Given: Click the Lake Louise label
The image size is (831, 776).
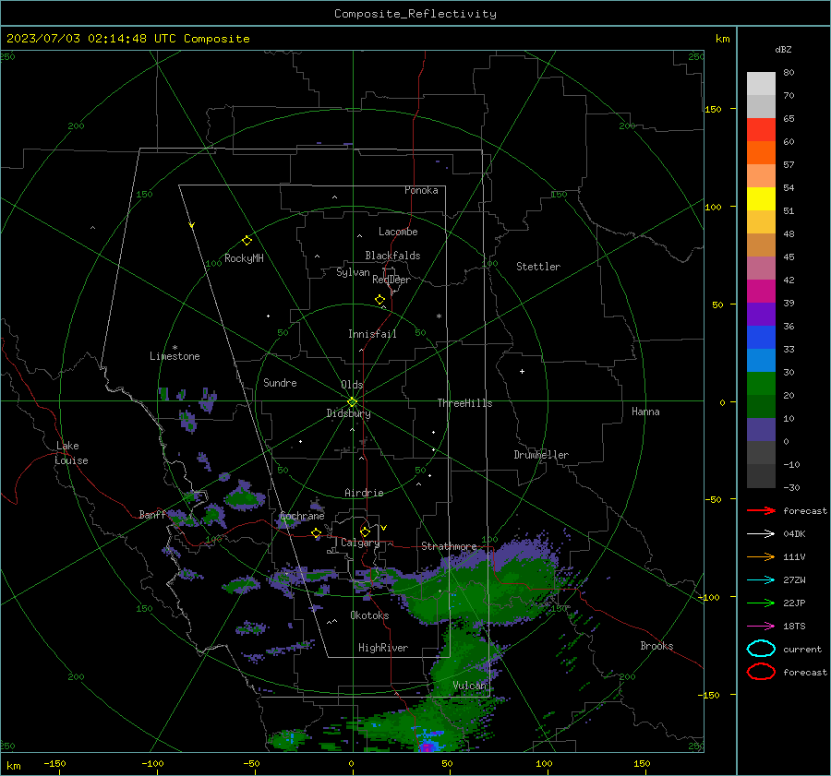Looking at the screenshot, I should [71, 453].
